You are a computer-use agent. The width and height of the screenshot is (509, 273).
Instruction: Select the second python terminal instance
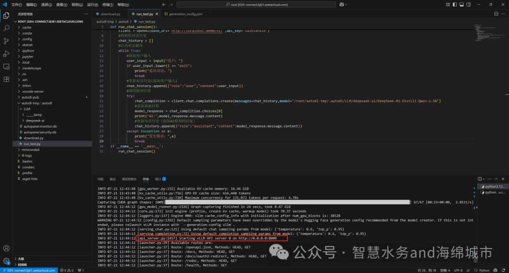click(x=493, y=193)
